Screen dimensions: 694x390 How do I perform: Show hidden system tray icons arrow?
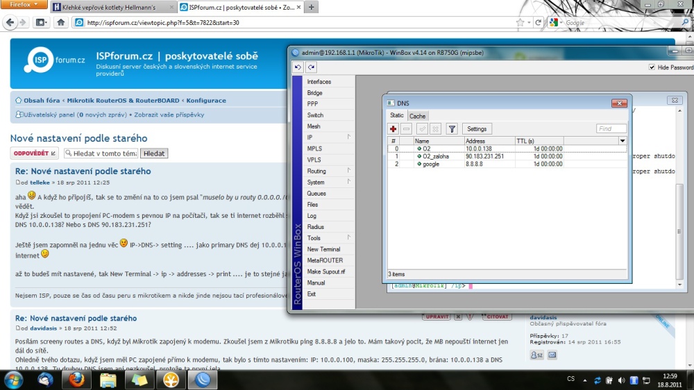click(584, 380)
